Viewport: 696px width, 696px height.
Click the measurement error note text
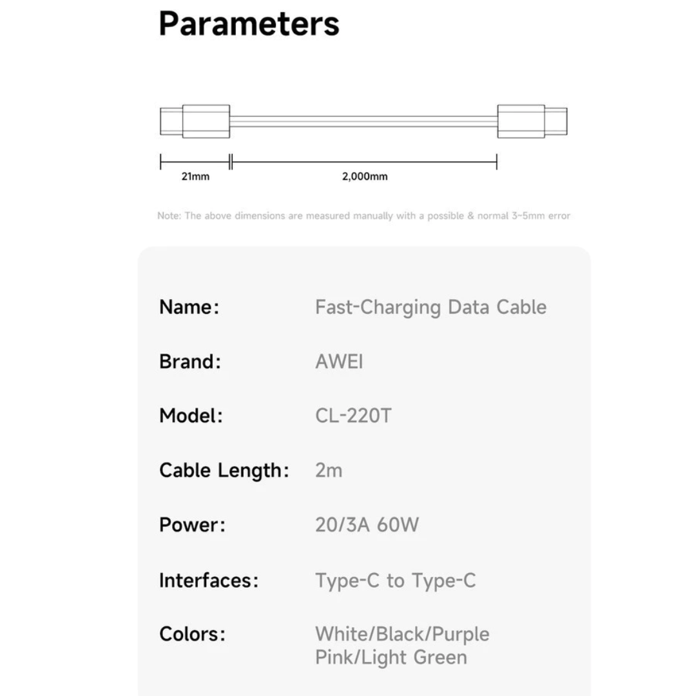(363, 216)
